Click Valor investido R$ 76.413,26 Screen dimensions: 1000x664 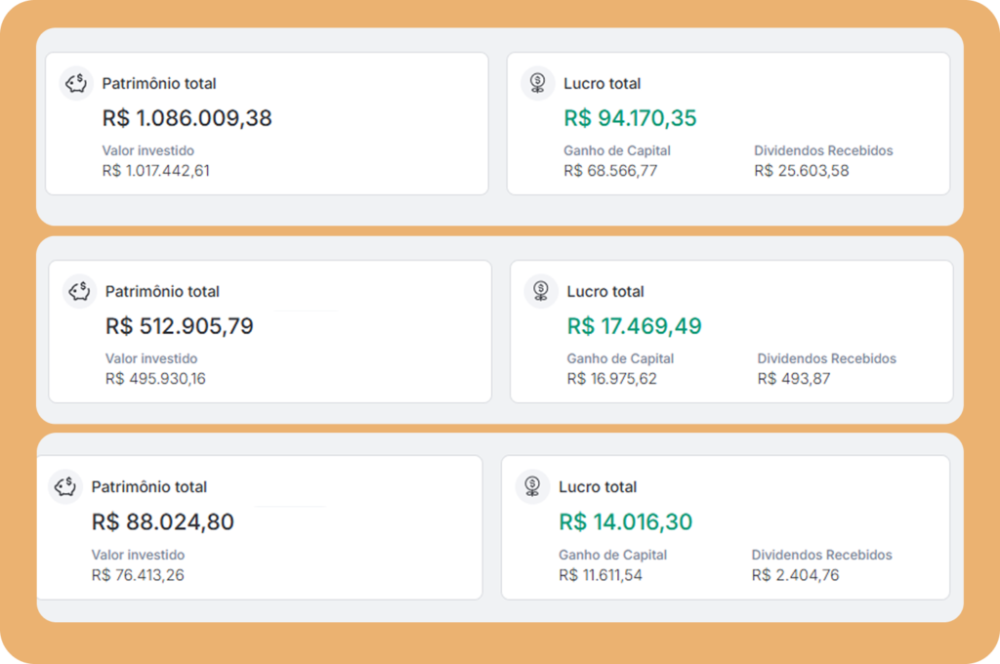pyautogui.click(x=138, y=575)
